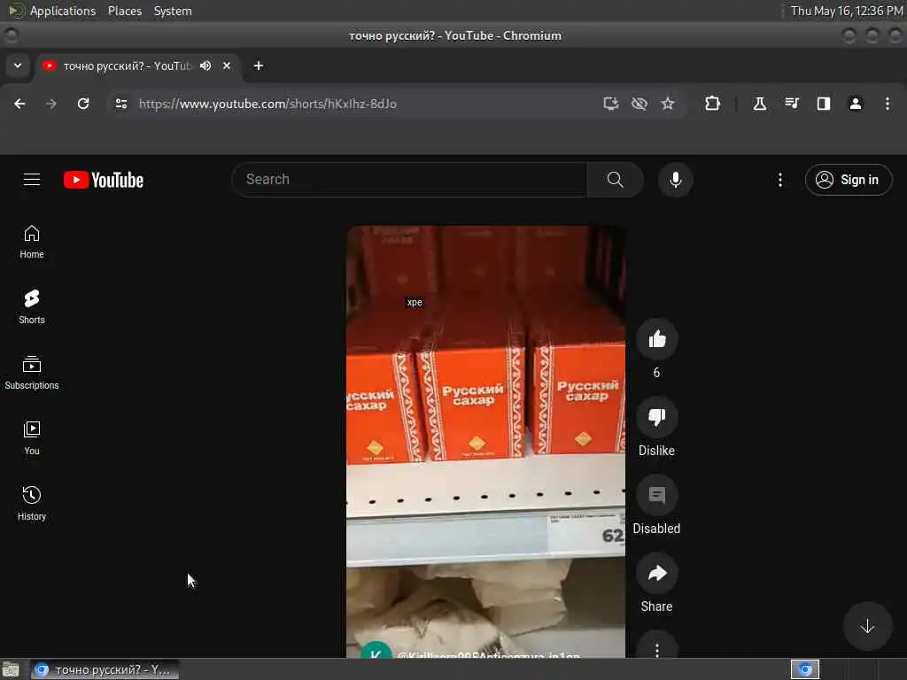Open the YouTube hamburger guide menu
907x680 pixels.
coord(32,180)
